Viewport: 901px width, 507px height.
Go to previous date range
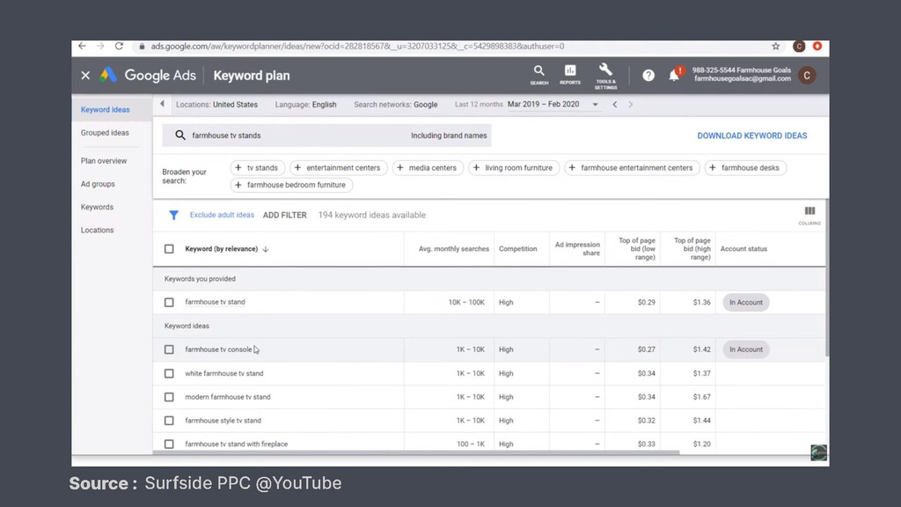tap(615, 104)
